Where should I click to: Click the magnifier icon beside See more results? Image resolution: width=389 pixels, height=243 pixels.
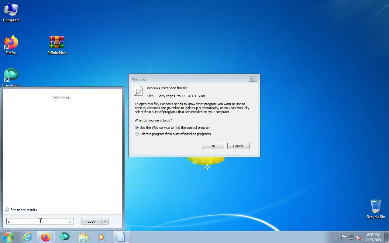point(7,210)
